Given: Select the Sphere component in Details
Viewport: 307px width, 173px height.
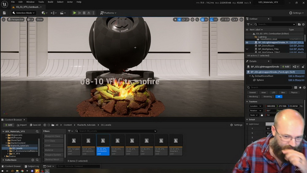Looking at the screenshot, I should point(260,80).
